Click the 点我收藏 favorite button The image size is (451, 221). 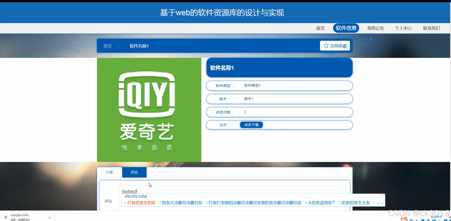[x=335, y=46]
